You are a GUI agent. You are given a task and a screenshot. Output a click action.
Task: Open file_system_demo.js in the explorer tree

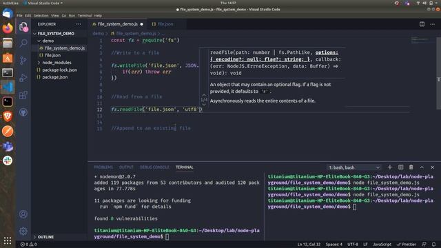point(65,48)
